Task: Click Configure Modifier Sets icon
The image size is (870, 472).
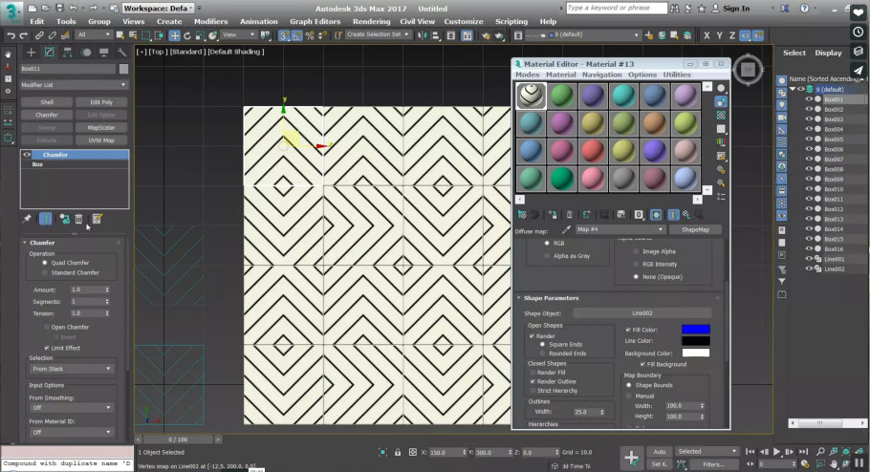Action: click(x=98, y=219)
